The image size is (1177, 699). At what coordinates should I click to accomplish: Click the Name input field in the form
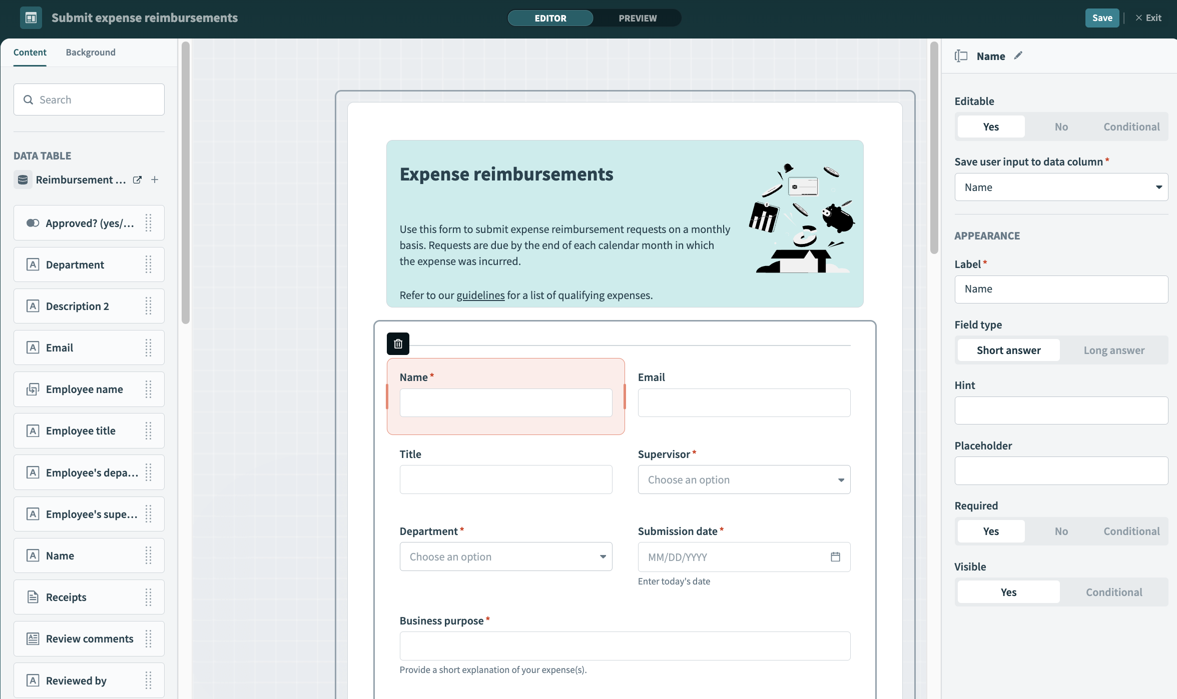pos(505,403)
